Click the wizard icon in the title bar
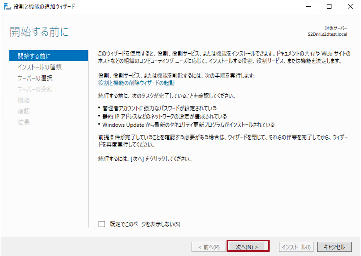 point(7,6)
